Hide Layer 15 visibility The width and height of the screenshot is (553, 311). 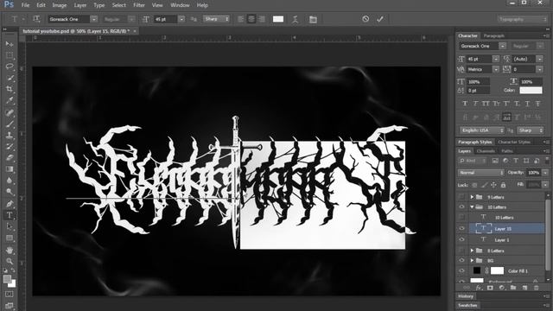(x=461, y=228)
